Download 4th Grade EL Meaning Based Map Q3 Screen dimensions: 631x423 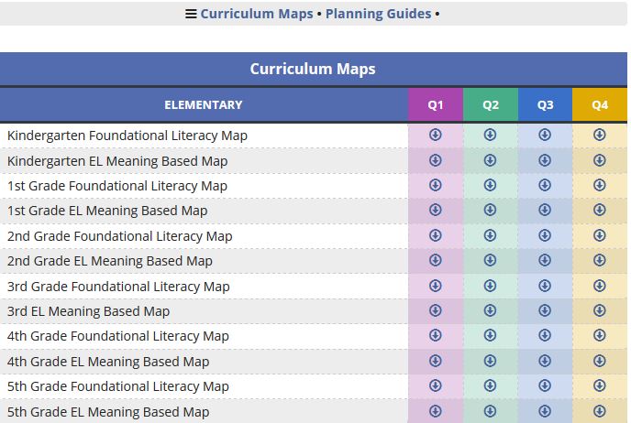(x=545, y=361)
